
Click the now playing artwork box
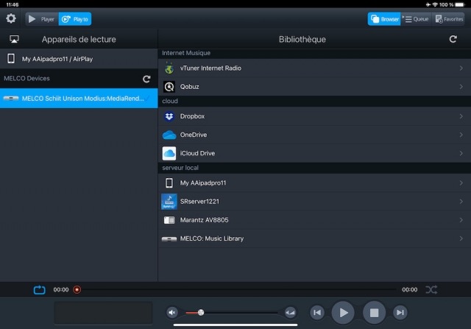(x=103, y=313)
